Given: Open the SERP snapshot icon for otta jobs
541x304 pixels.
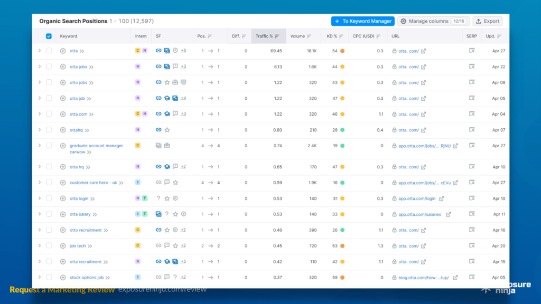Looking at the screenshot, I should coord(472,66).
